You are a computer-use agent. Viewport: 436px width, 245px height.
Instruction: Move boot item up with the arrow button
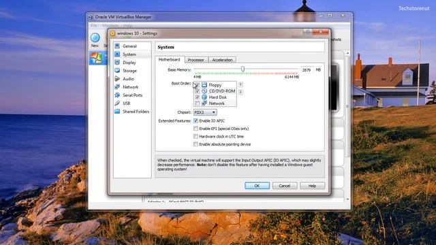coord(240,84)
